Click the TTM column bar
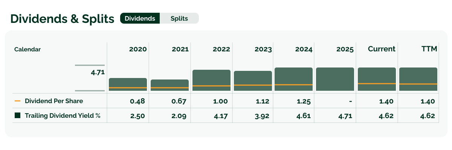This screenshot has height=150, width=452. (418, 79)
